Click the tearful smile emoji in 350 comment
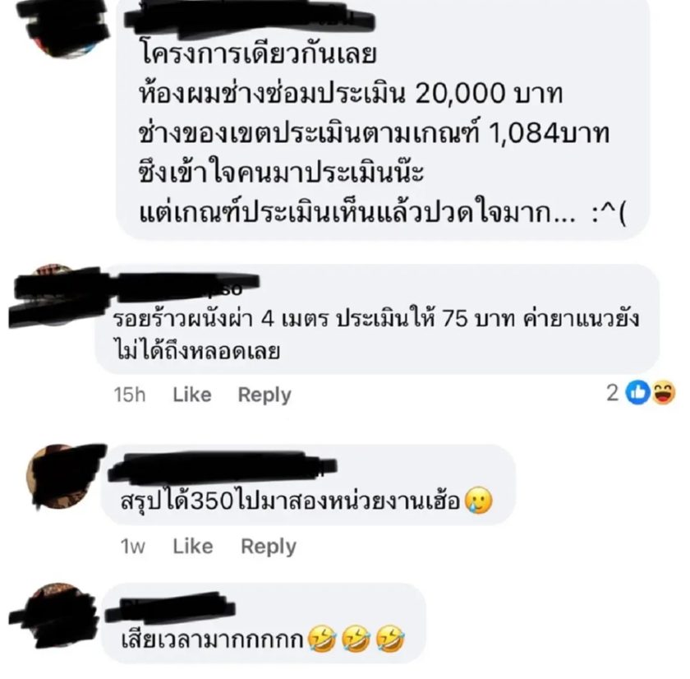The height and width of the screenshot is (679, 690). tap(479, 501)
